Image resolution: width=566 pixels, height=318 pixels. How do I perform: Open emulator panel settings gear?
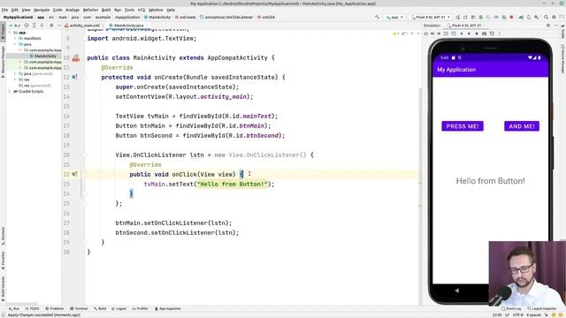[548, 26]
